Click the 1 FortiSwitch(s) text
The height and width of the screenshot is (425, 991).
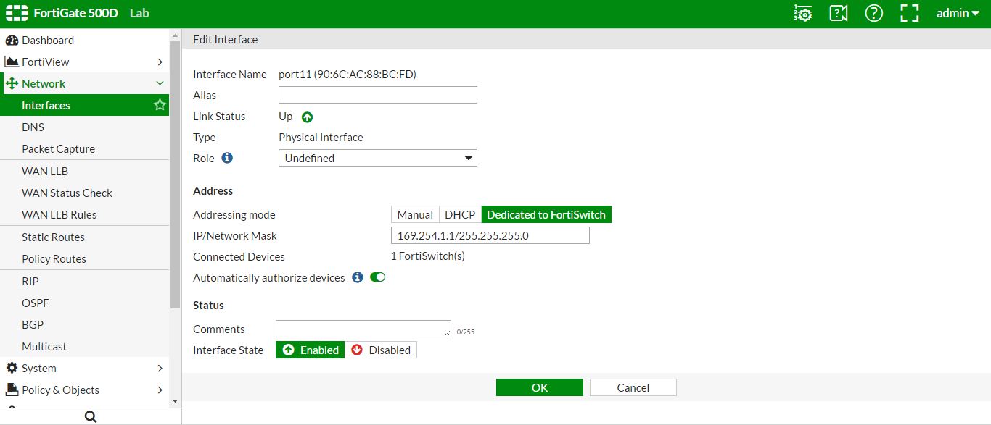(428, 256)
